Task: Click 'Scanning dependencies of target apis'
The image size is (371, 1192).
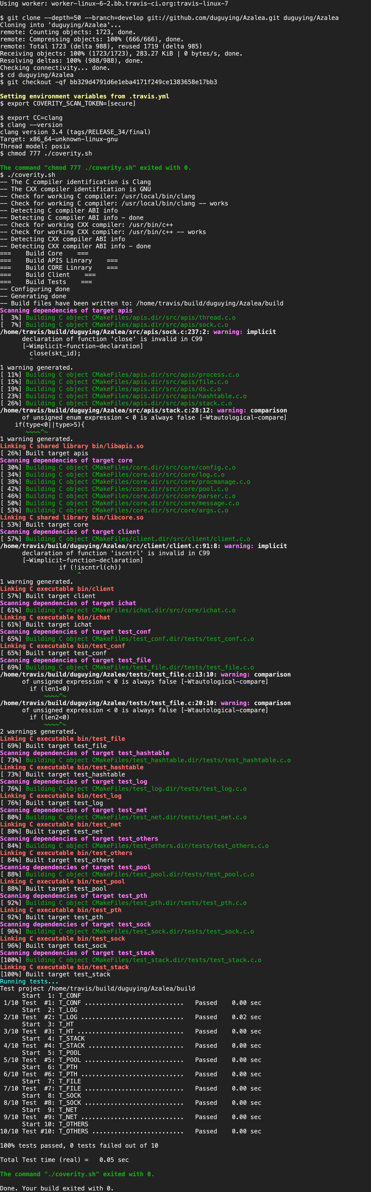Action: 66,310
